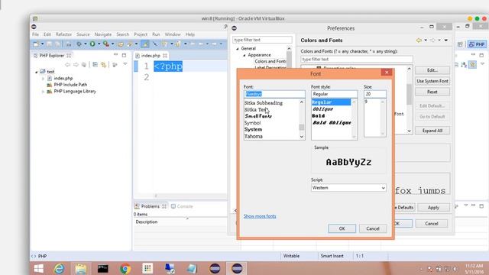Open Run button dropdown arrow

point(99,44)
